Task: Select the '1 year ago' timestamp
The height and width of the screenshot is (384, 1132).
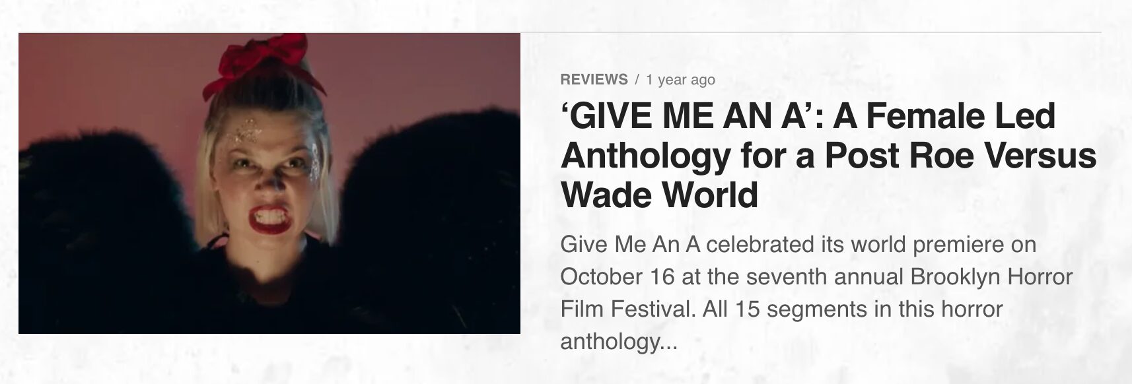Action: click(680, 80)
